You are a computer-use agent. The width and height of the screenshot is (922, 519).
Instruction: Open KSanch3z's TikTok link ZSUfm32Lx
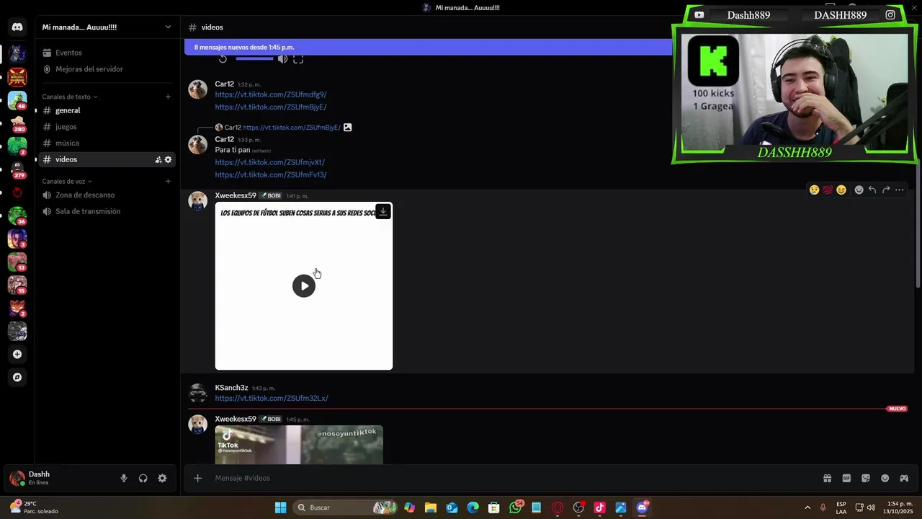tap(271, 398)
